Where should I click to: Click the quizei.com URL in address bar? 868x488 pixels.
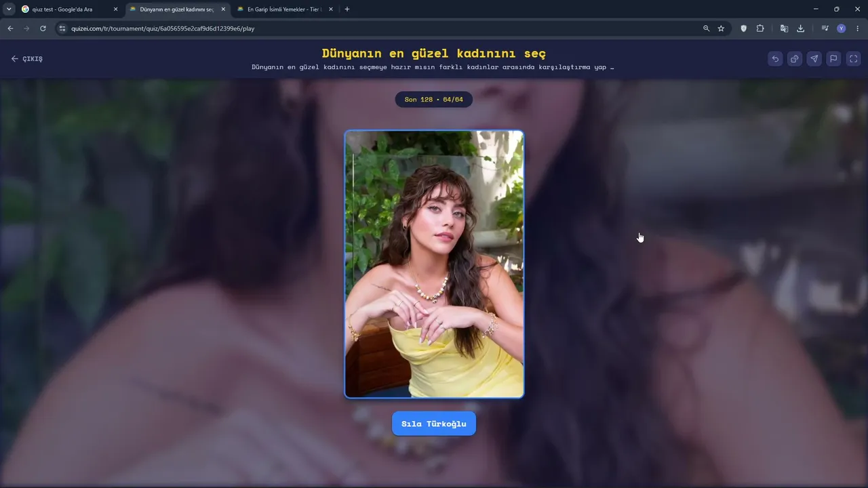pyautogui.click(x=163, y=28)
